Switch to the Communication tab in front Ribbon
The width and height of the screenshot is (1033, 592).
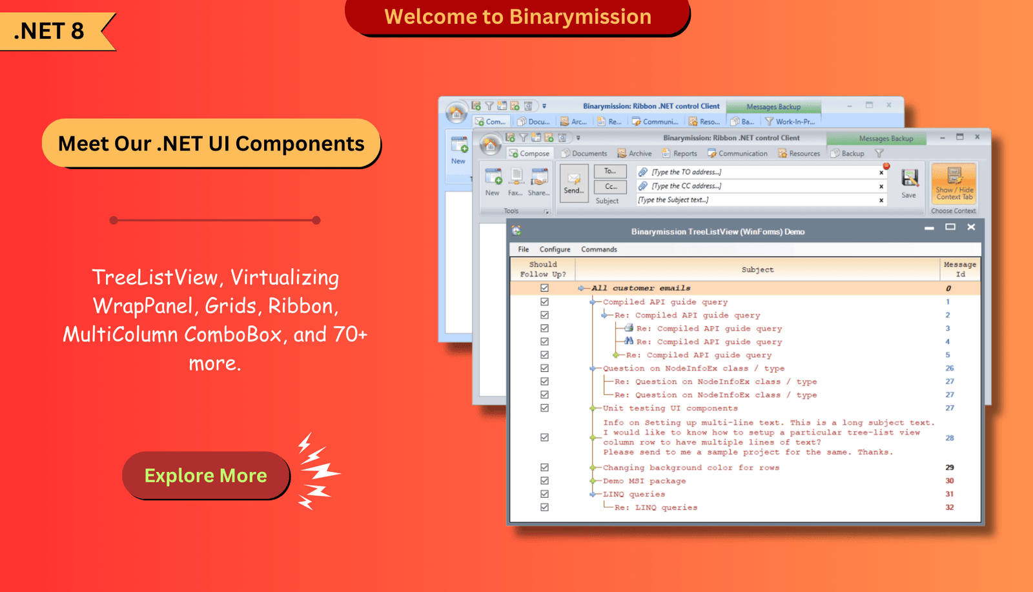tap(737, 154)
